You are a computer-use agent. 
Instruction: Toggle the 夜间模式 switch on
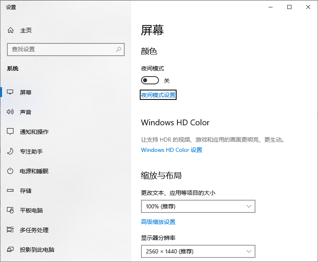pos(150,80)
